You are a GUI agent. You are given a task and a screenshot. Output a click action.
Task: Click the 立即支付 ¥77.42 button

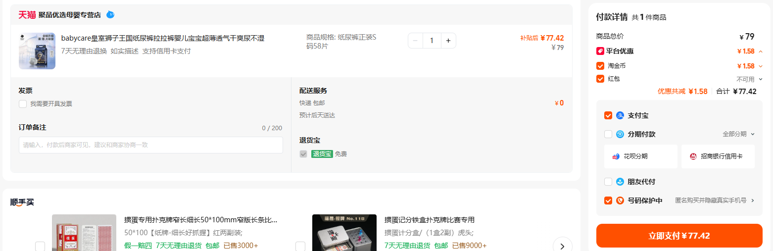pyautogui.click(x=679, y=236)
